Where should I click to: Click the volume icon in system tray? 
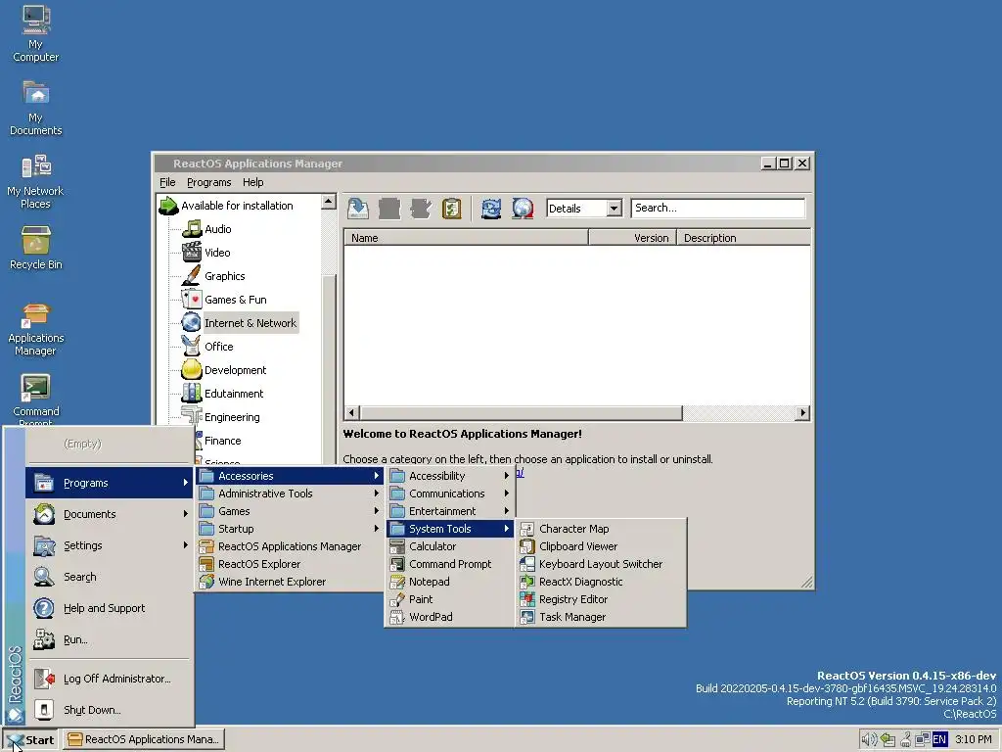coord(868,739)
